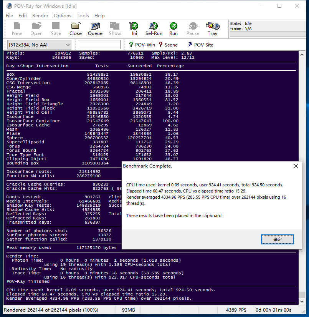Maximize the POV-Ray window
The width and height of the screenshot is (309, 317).
pos(279,6)
